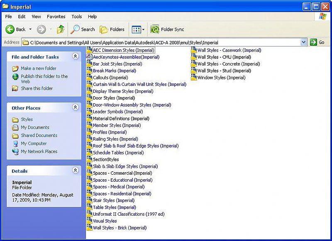Open the Favorites menu

point(56,17)
